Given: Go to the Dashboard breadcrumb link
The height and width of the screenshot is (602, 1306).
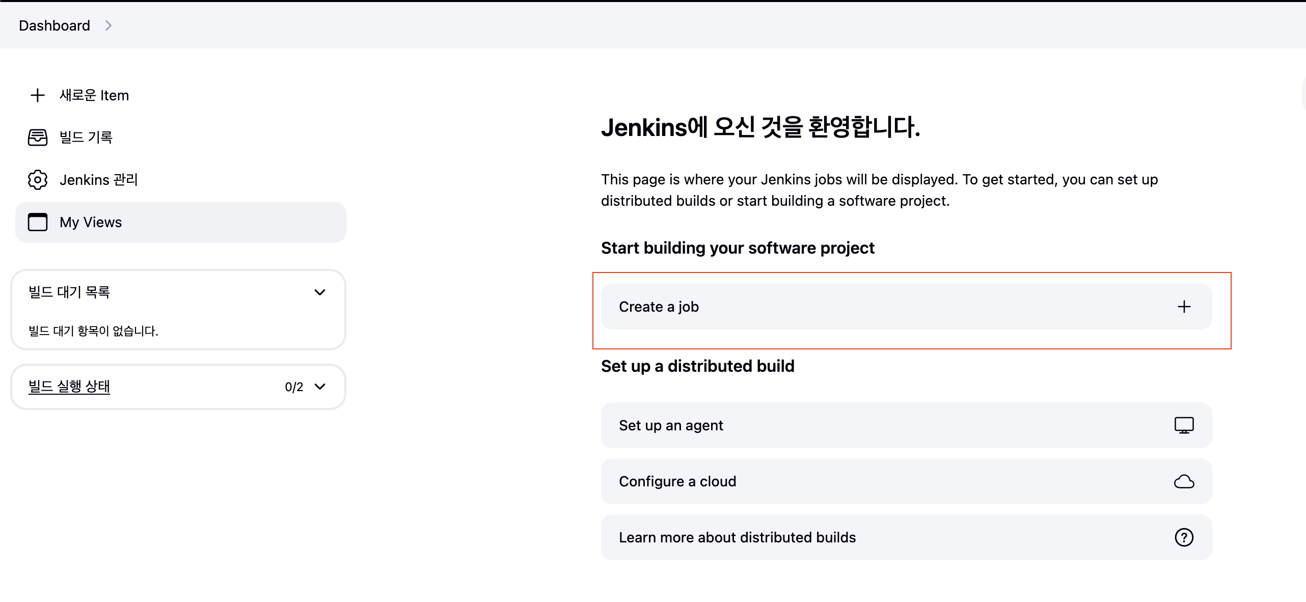Looking at the screenshot, I should coord(55,25).
